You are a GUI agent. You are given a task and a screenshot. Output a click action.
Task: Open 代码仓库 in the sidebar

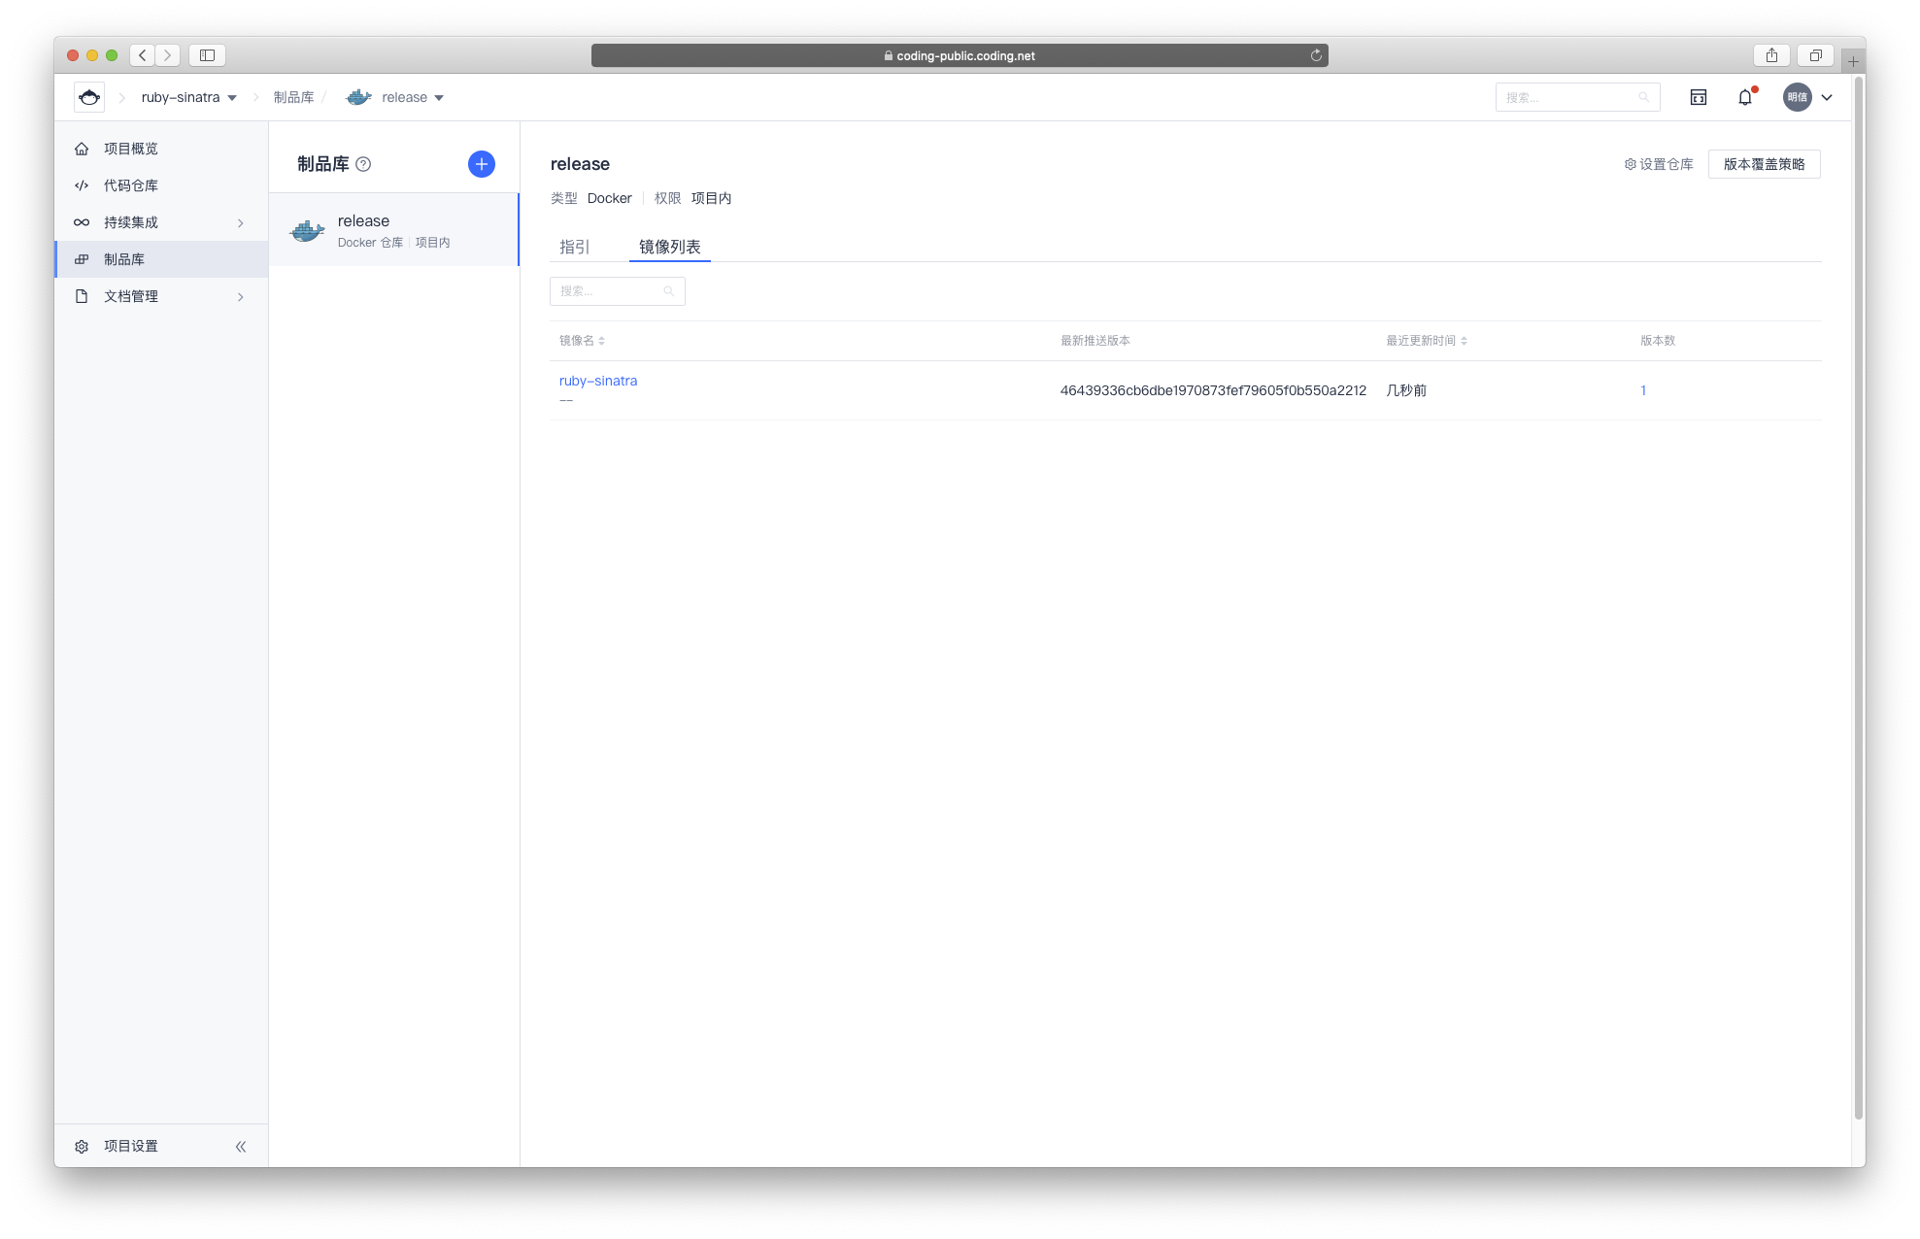tap(131, 185)
